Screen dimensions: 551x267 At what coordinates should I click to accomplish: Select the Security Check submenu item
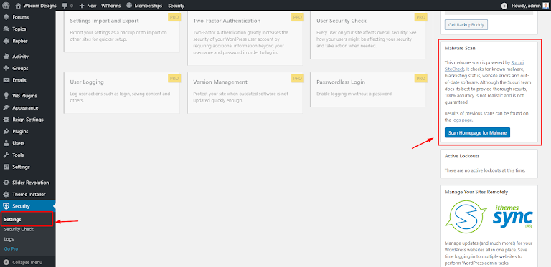point(19,230)
